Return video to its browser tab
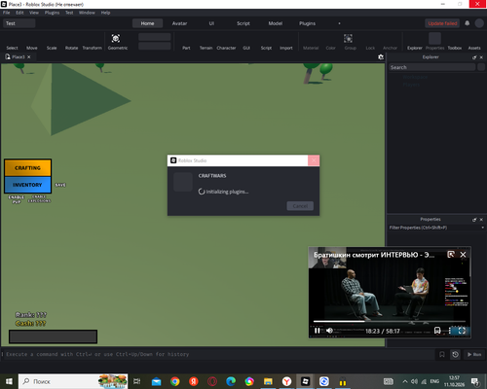This screenshot has width=487, height=389. tap(451, 255)
